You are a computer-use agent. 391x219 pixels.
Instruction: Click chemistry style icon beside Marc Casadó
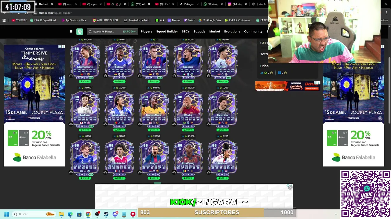point(140,75)
